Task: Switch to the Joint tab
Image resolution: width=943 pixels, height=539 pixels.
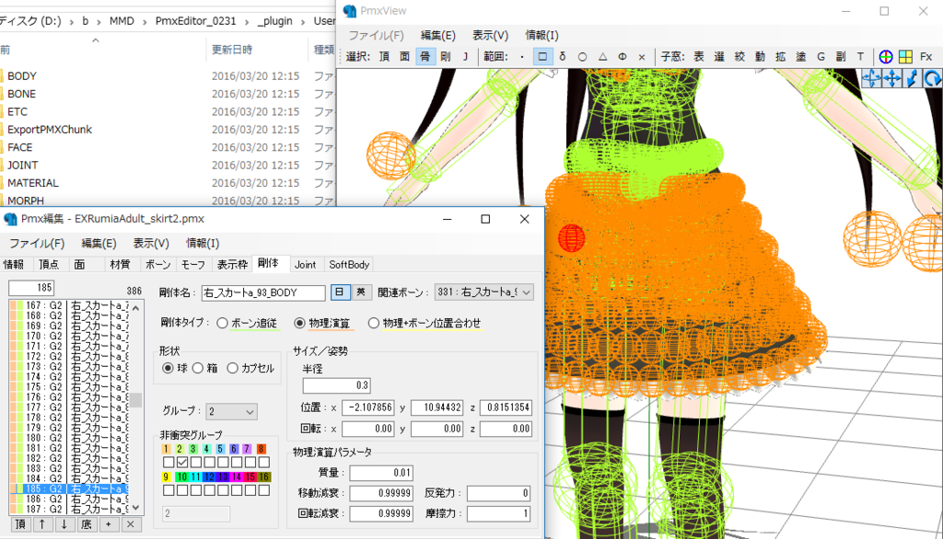Action: 305,265
